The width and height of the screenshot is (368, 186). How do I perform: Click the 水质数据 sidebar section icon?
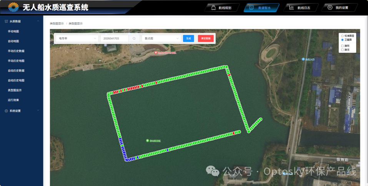tap(6, 21)
